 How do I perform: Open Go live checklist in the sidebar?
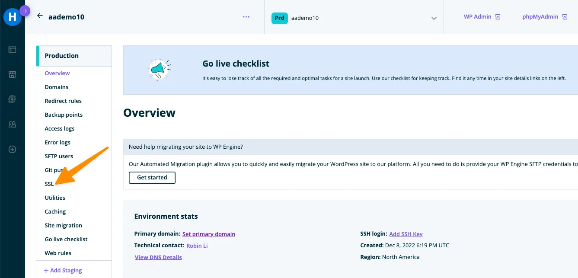(x=66, y=239)
